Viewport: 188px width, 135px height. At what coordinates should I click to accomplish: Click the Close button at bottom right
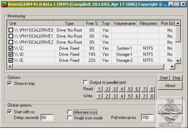point(170,119)
